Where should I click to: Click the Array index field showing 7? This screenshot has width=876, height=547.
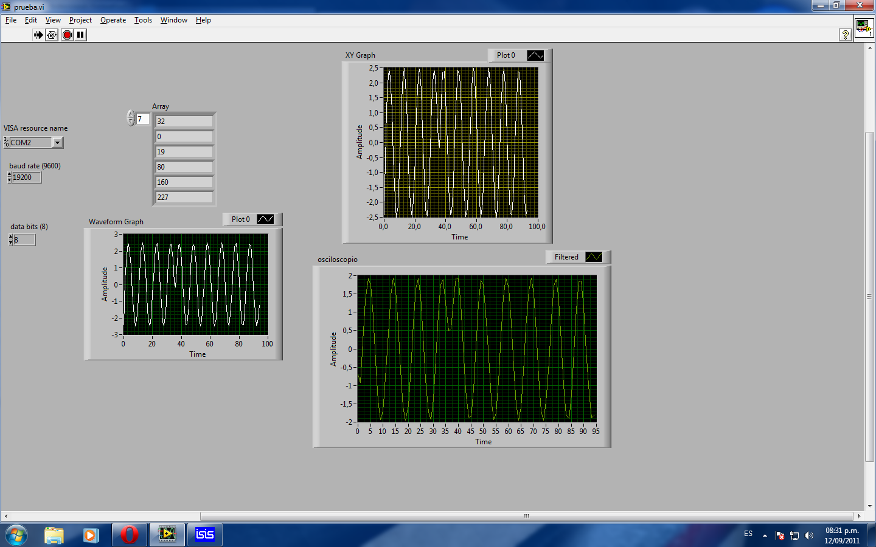(x=143, y=119)
